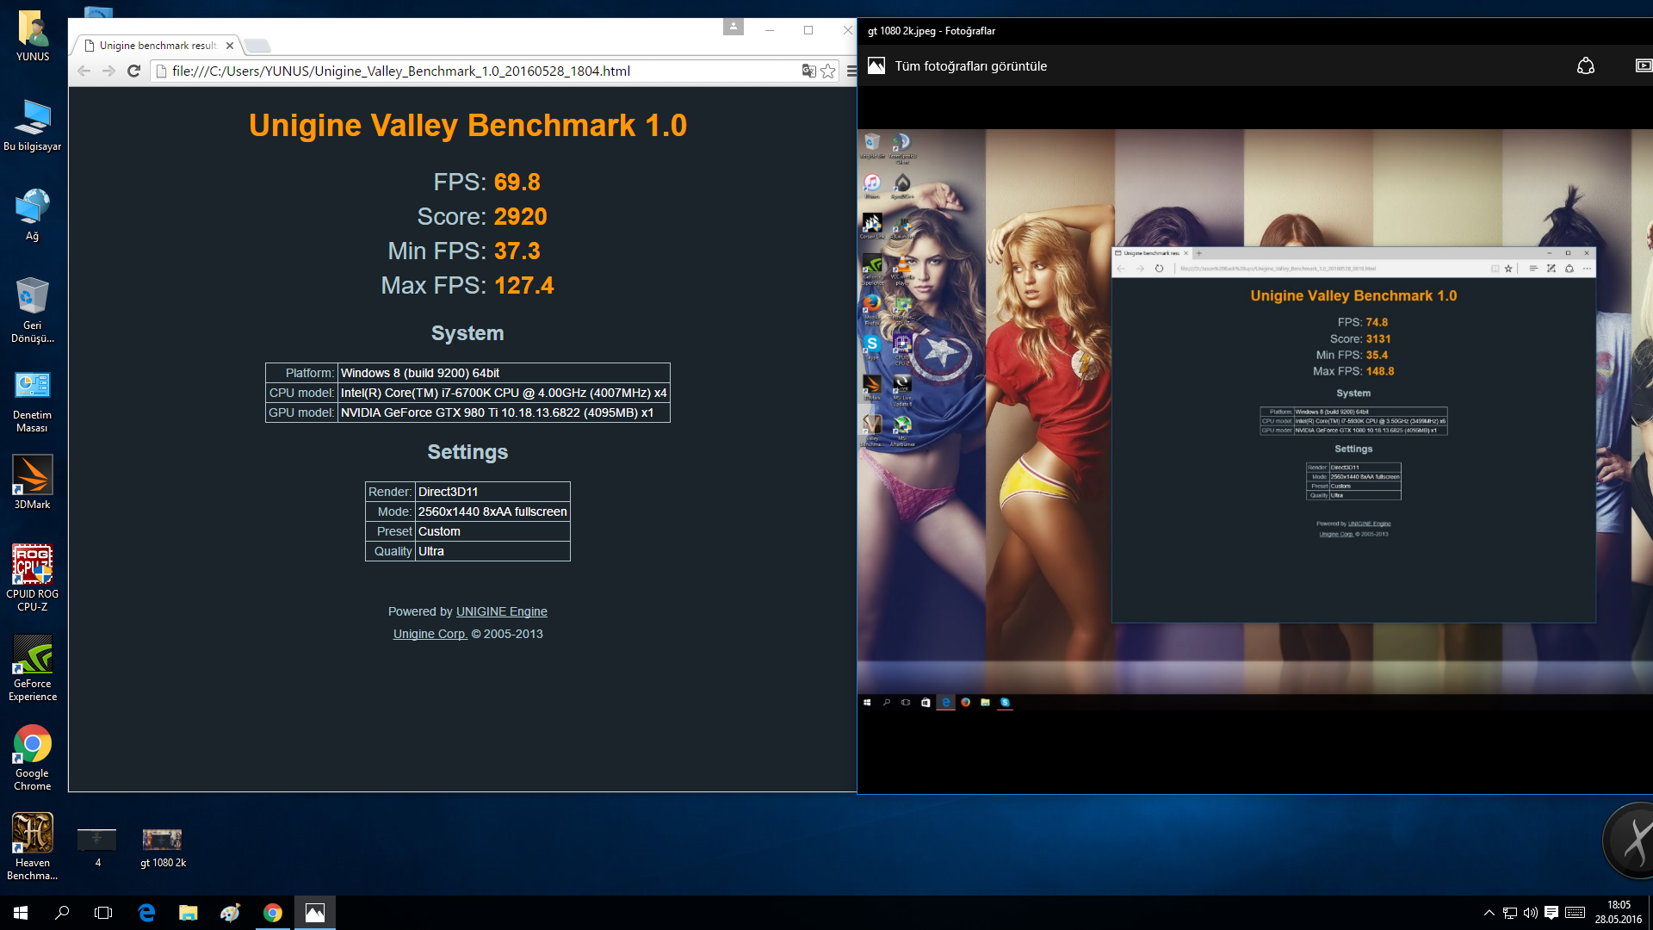This screenshot has width=1653, height=930.
Task: Open Microsoft Edge from taskbar
Action: (x=146, y=913)
